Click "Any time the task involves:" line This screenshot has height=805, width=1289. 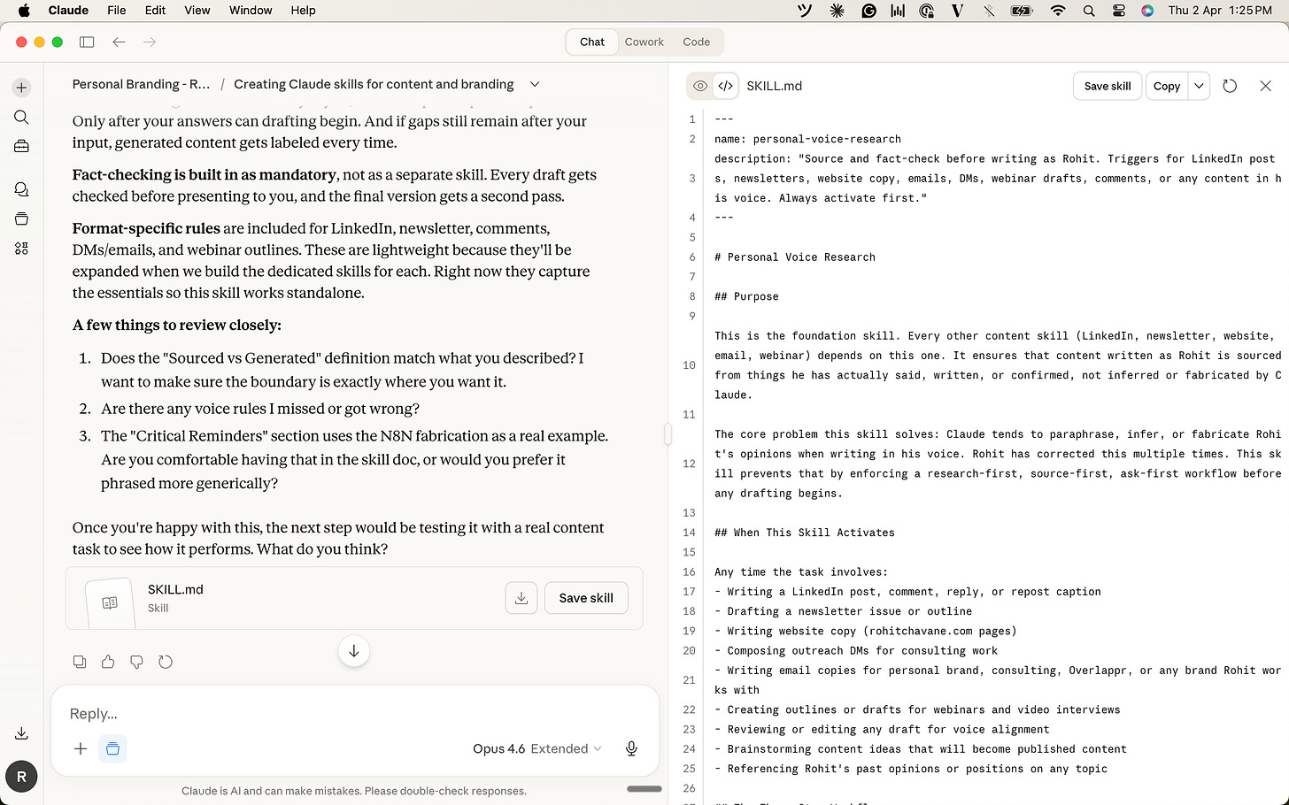[801, 571]
